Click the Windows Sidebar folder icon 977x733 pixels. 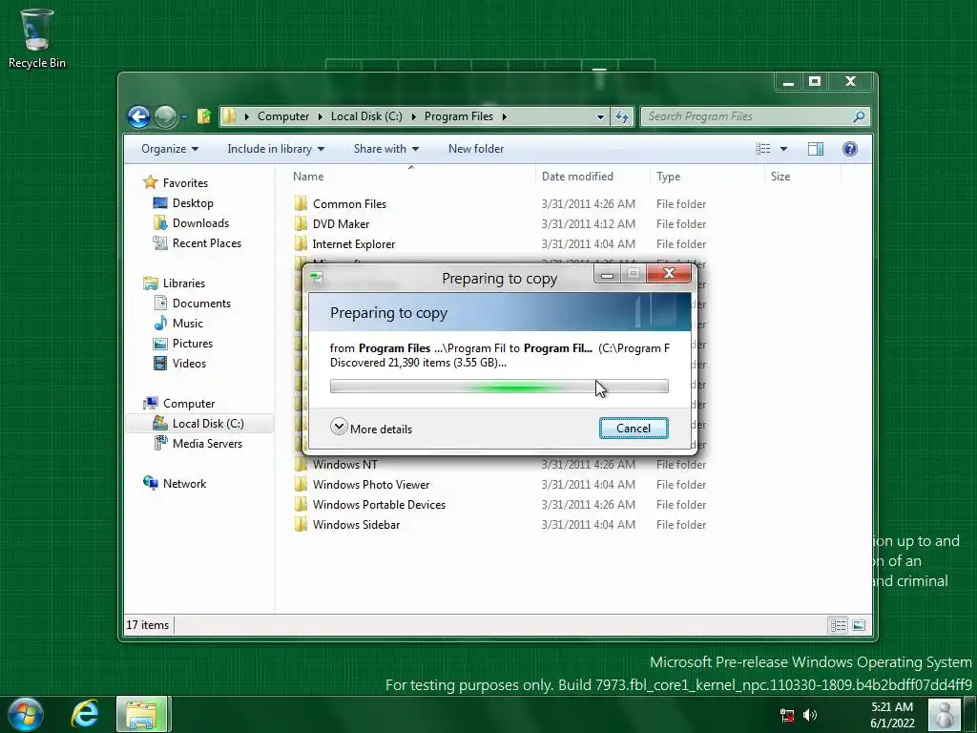(x=301, y=524)
